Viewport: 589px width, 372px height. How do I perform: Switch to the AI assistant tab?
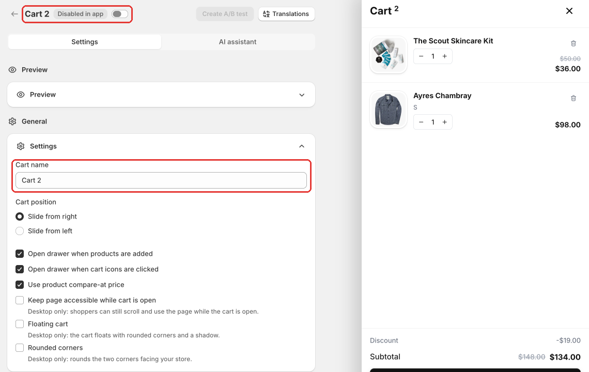pos(237,42)
